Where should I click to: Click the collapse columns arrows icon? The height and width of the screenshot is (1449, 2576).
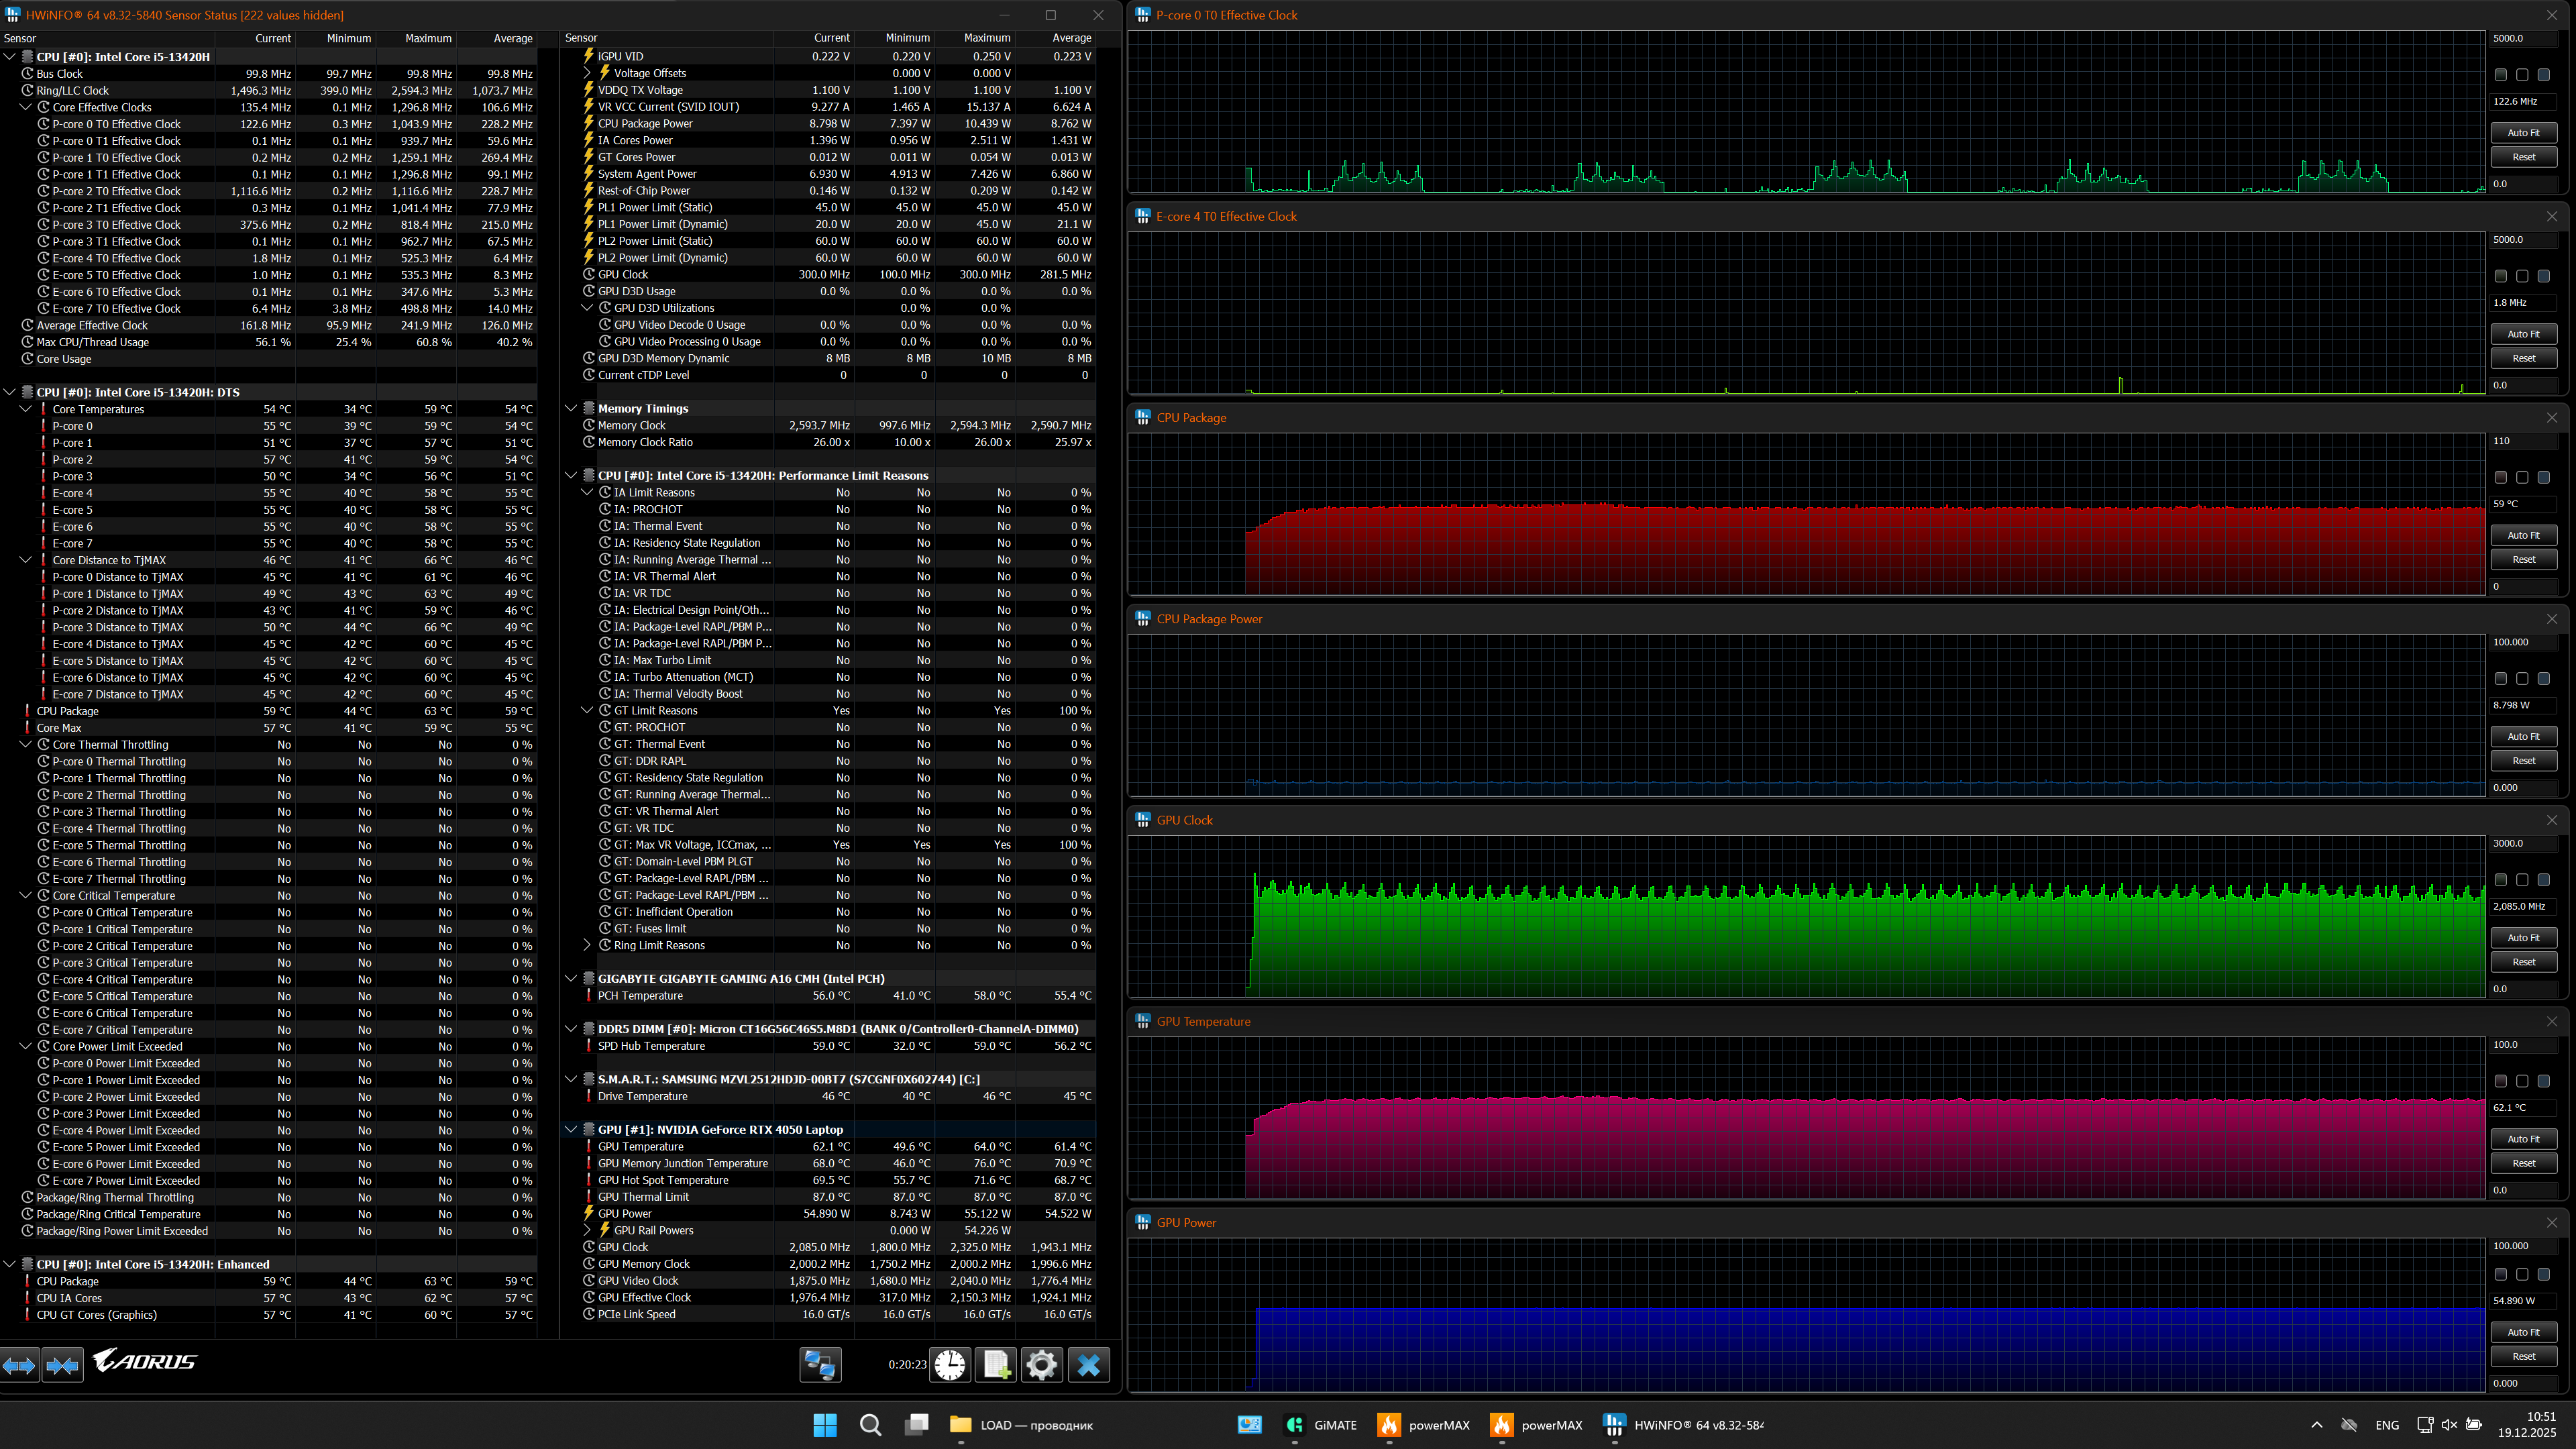(x=62, y=1364)
